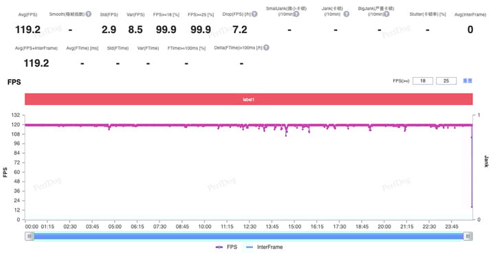
Task: Click the FPS threshold field showing 18
Action: pyautogui.click(x=423, y=81)
